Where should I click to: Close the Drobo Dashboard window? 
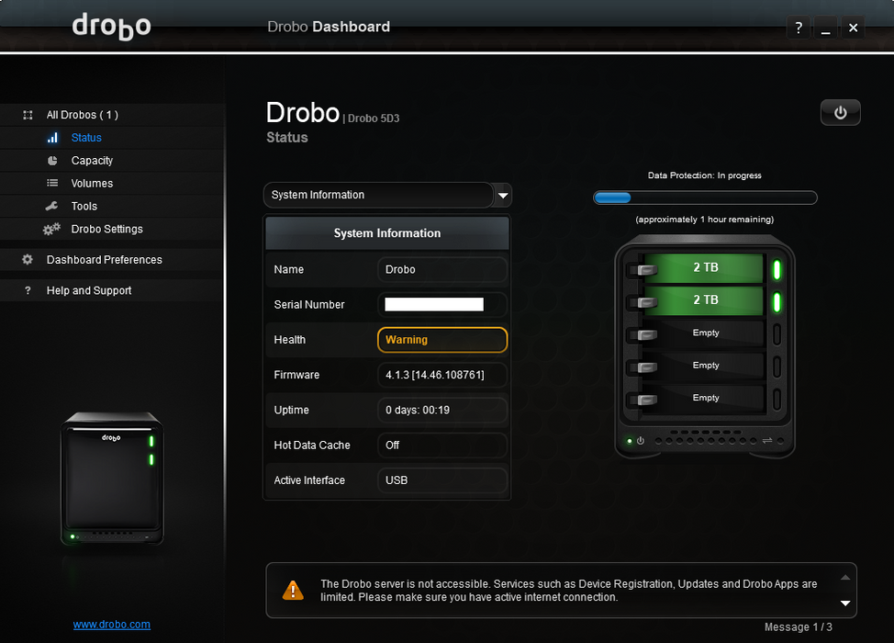tap(853, 28)
